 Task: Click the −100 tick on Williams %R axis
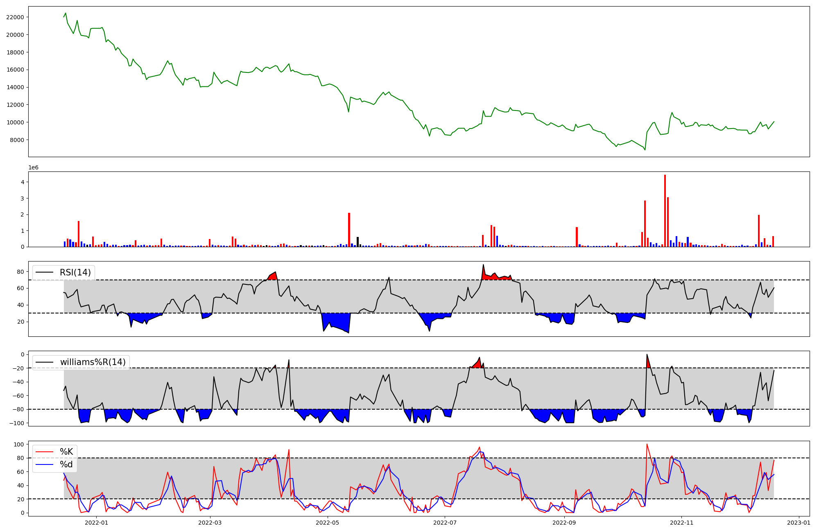pos(17,423)
